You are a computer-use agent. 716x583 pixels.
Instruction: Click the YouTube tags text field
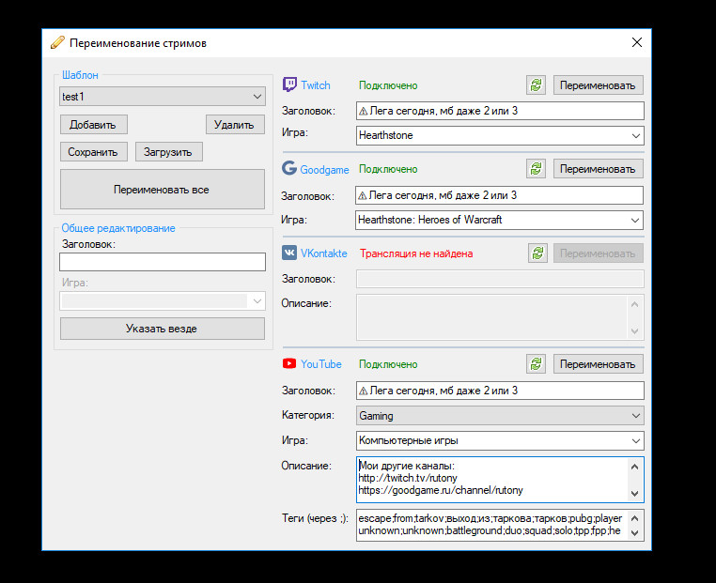point(490,525)
